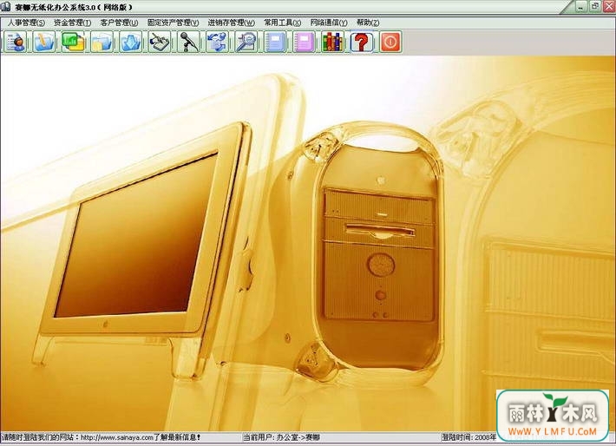The image size is (616, 446).
Task: Click the red power exit icon
Action: click(390, 42)
